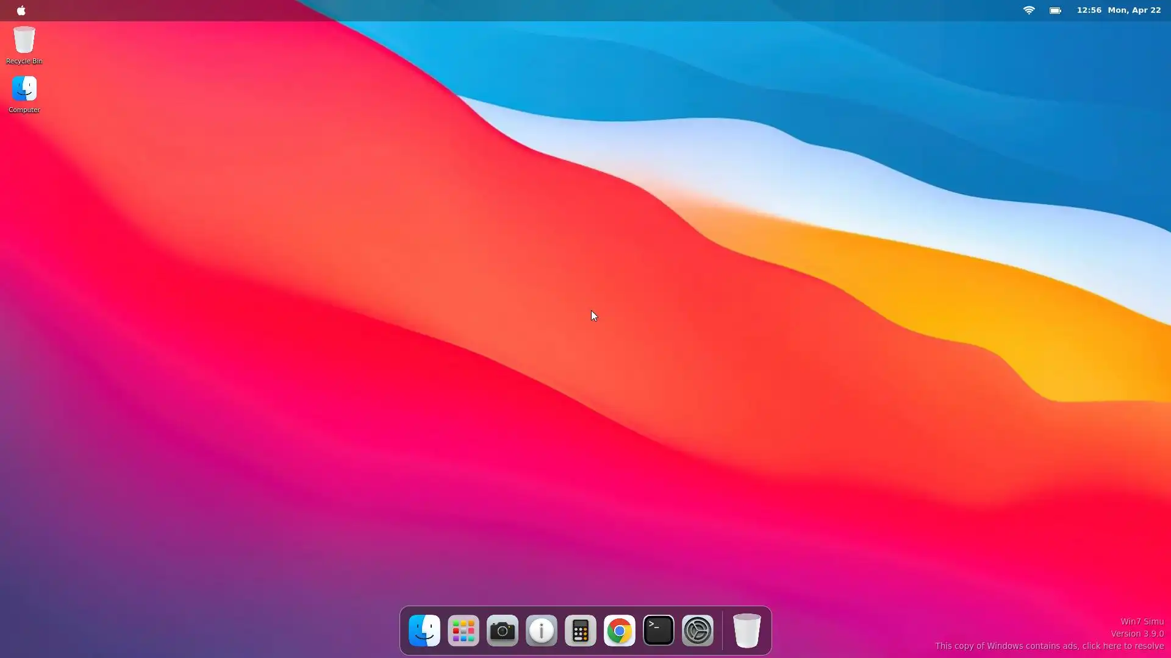Select the Computer desktop icon
1171x658 pixels.
(x=24, y=89)
